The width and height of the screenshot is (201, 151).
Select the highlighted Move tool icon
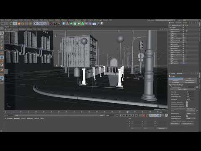(15, 23)
